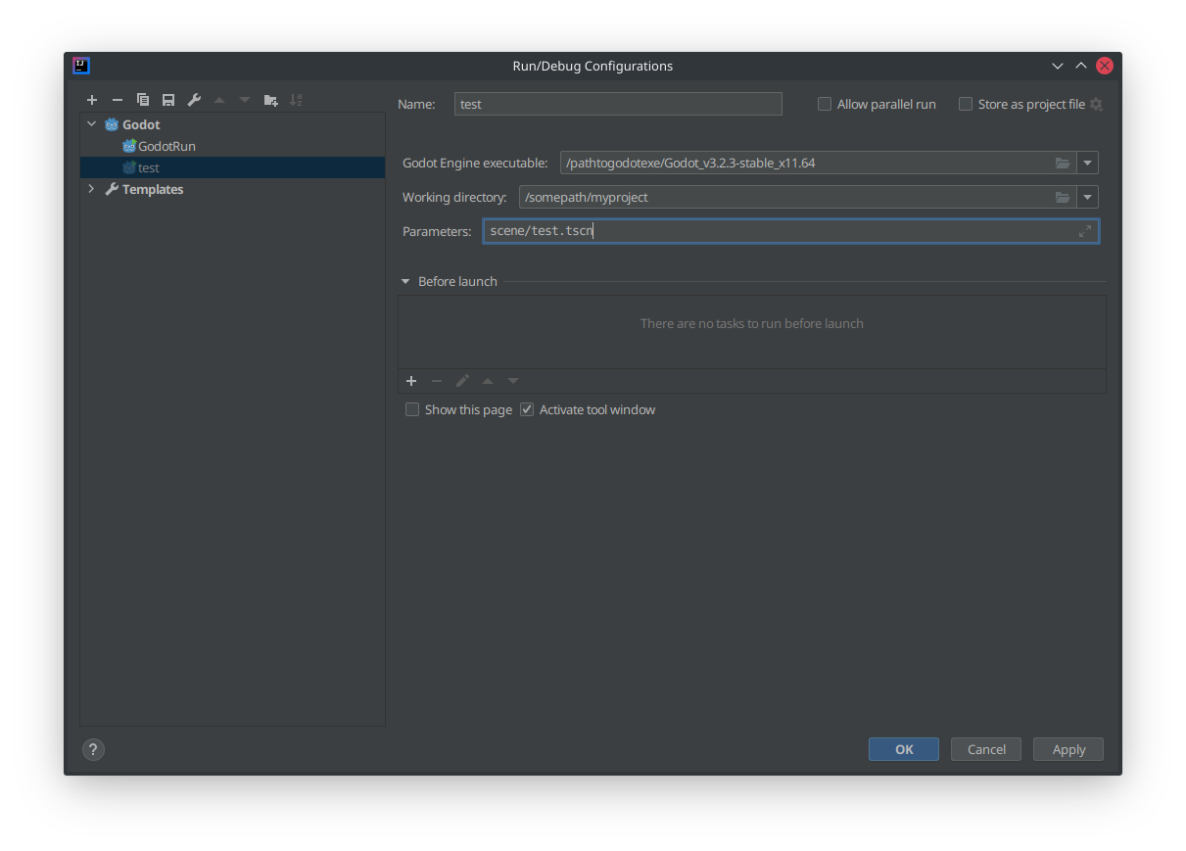Image resolution: width=1186 pixels, height=851 pixels.
Task: Sort configurations alphabetically
Action: (297, 100)
